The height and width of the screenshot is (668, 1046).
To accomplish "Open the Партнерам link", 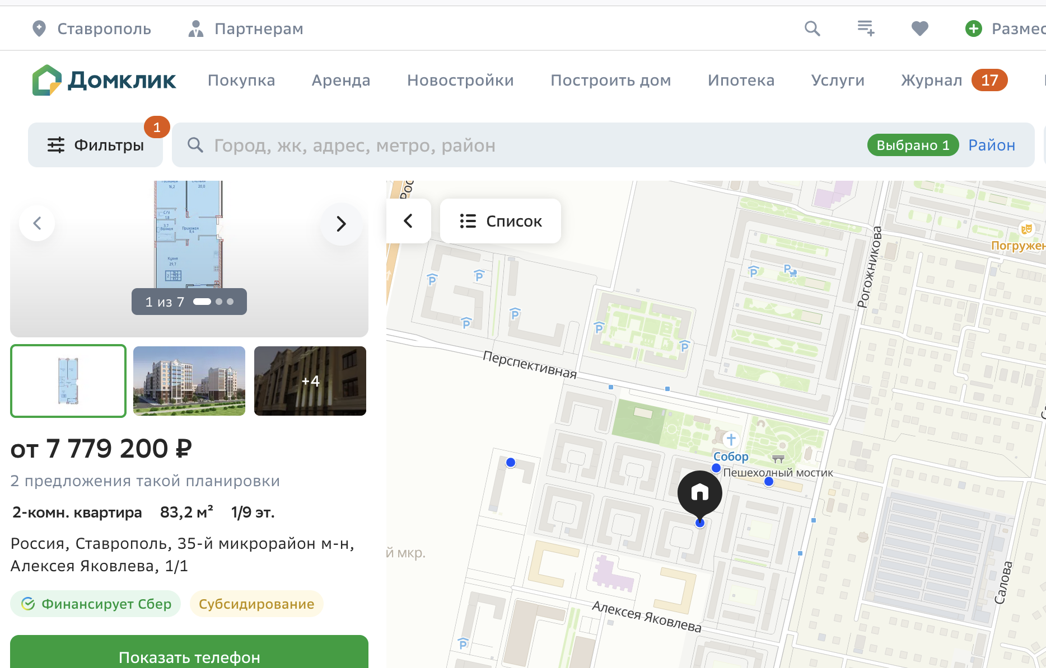I will point(246,29).
